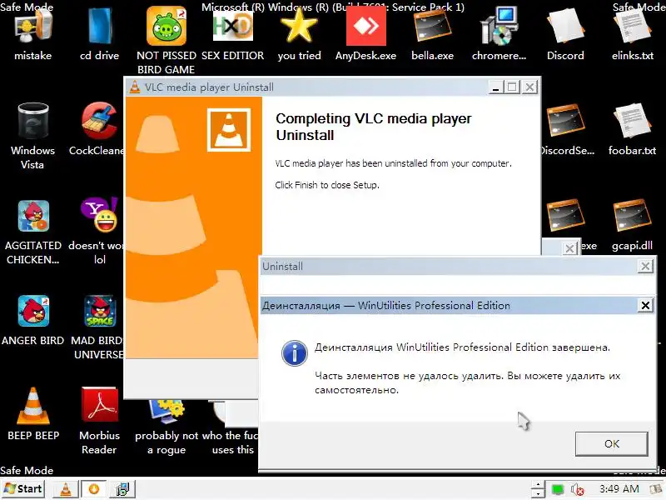Image resolution: width=666 pixels, height=500 pixels.
Task: Select the BEEP BEEP VLC cone icon
Action: 33,413
